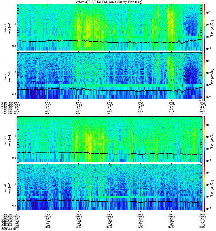The width and height of the screenshot is (216, 231).
Task: Click the THB Y_RE_GSE value -53.6
Action: pyautogui.click(x=48, y=105)
